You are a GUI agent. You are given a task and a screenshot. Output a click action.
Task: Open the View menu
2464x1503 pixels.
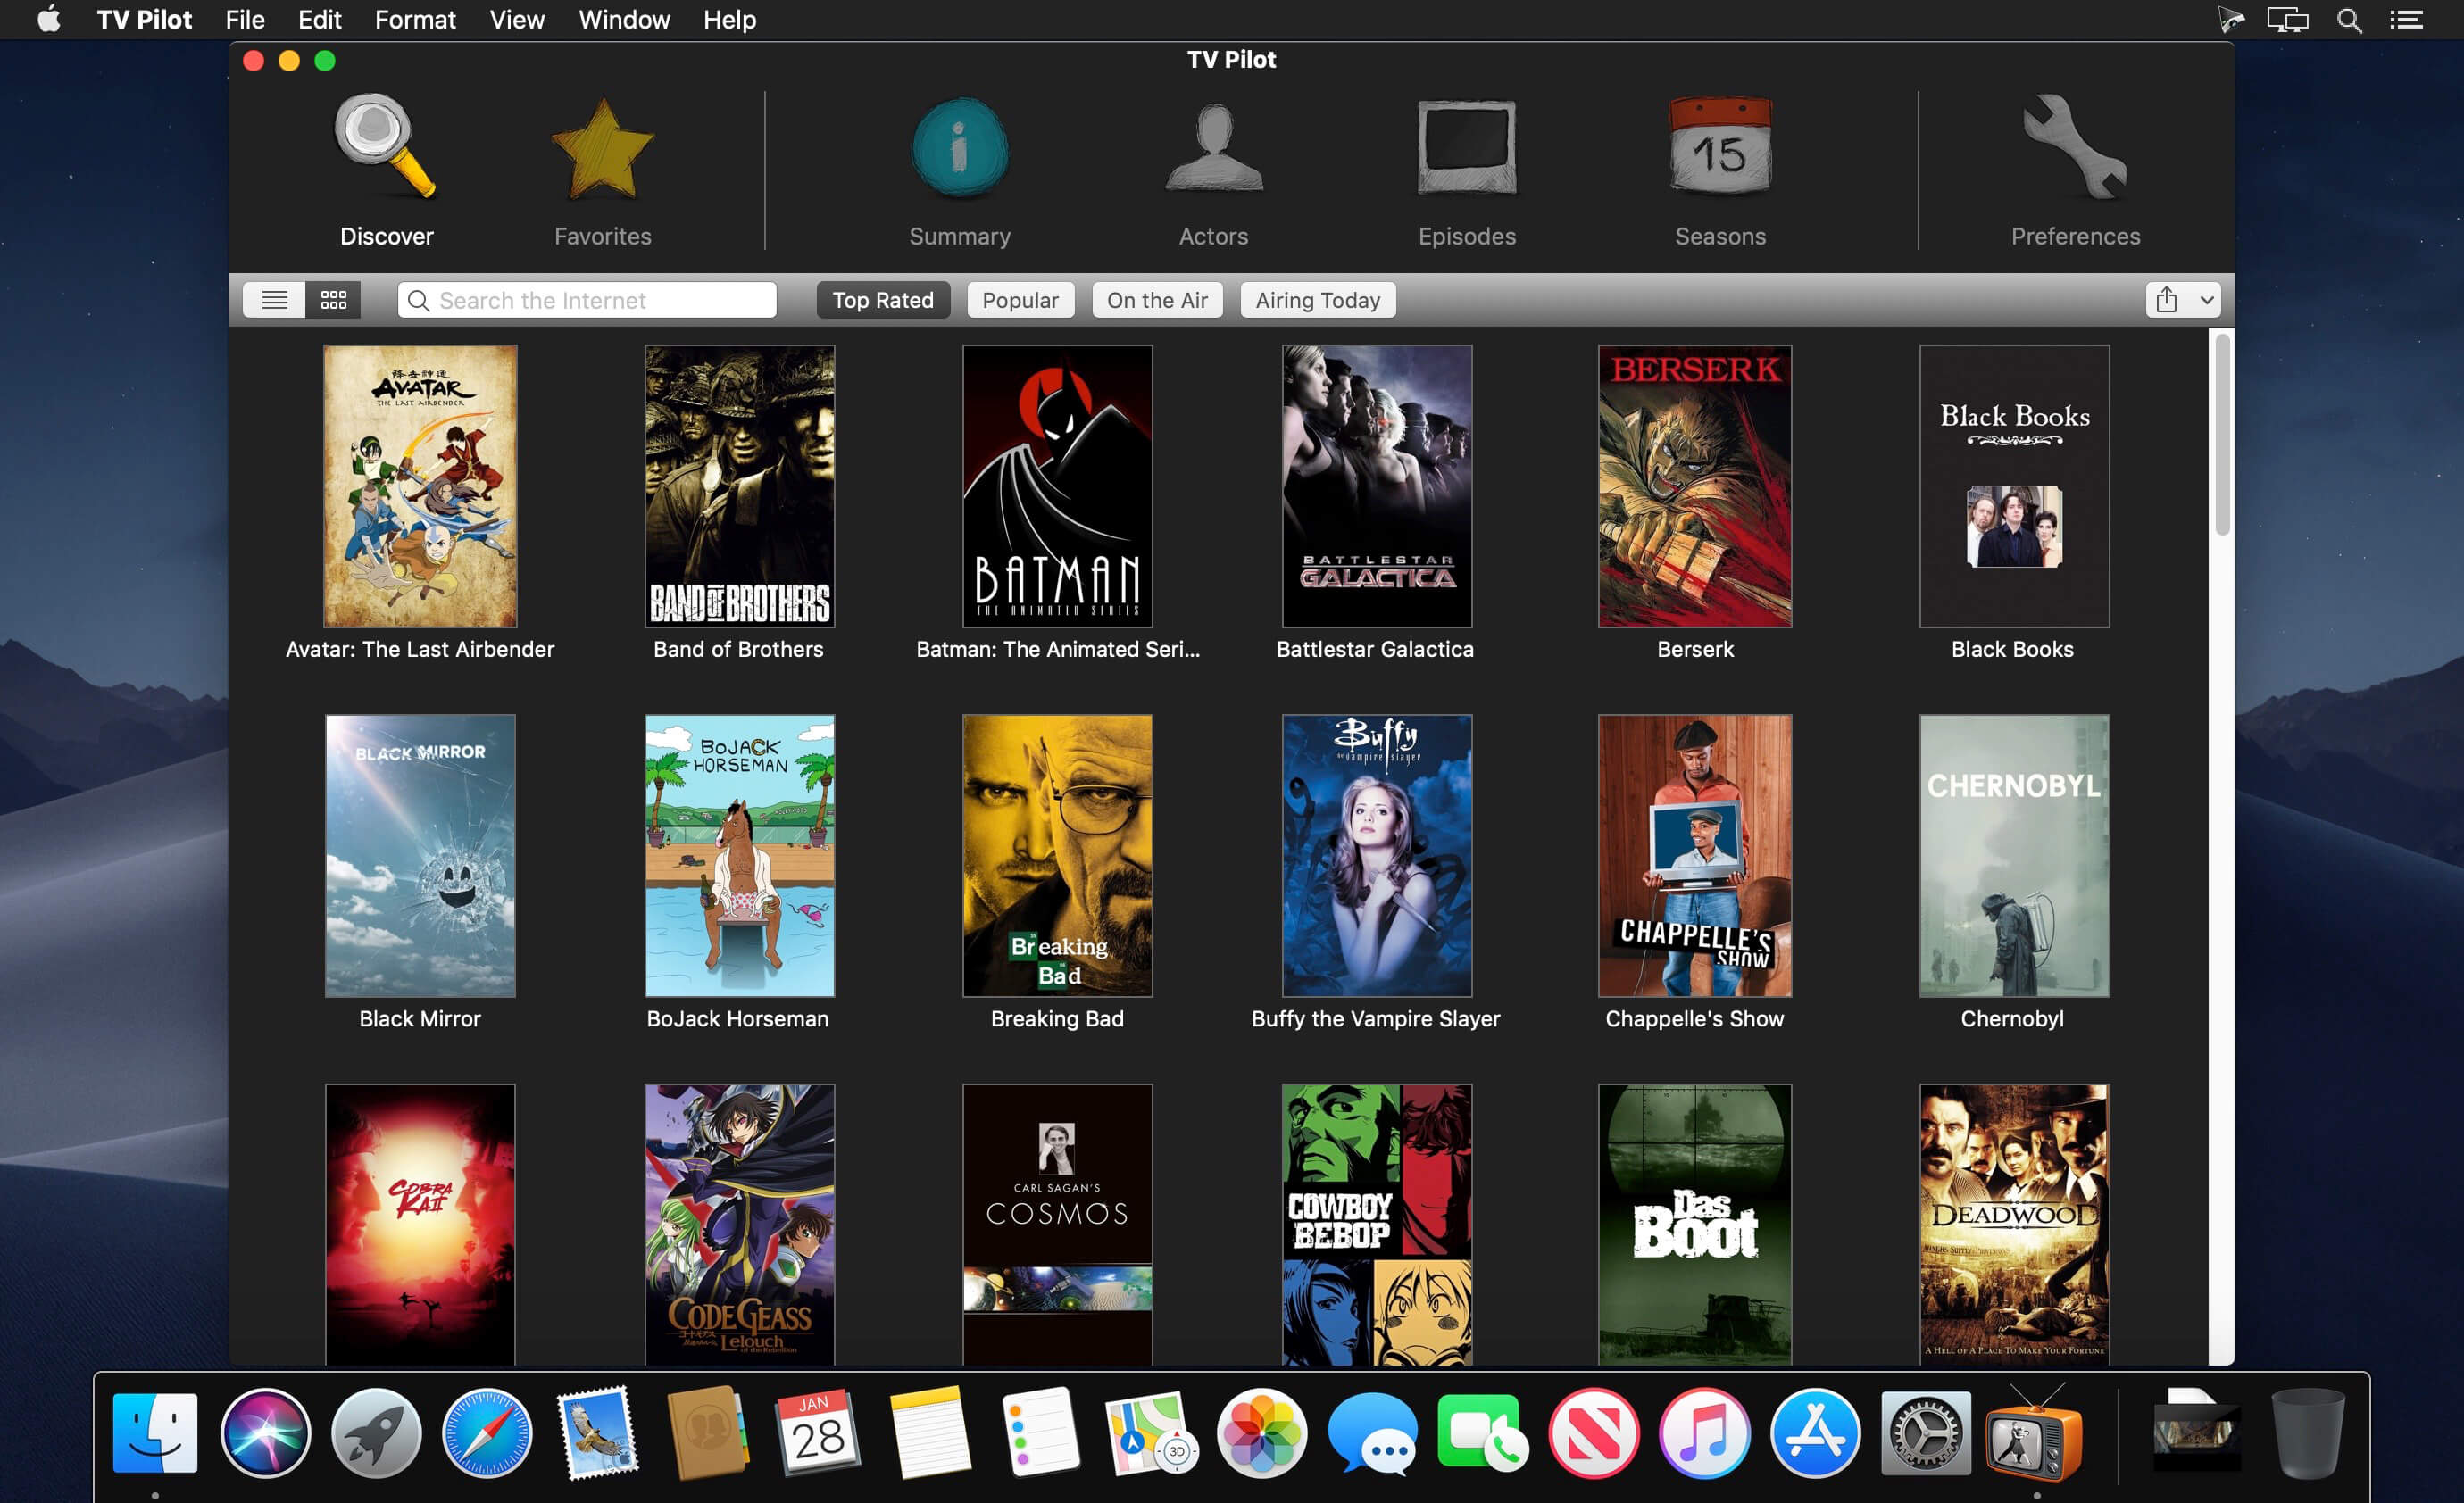coord(516,20)
